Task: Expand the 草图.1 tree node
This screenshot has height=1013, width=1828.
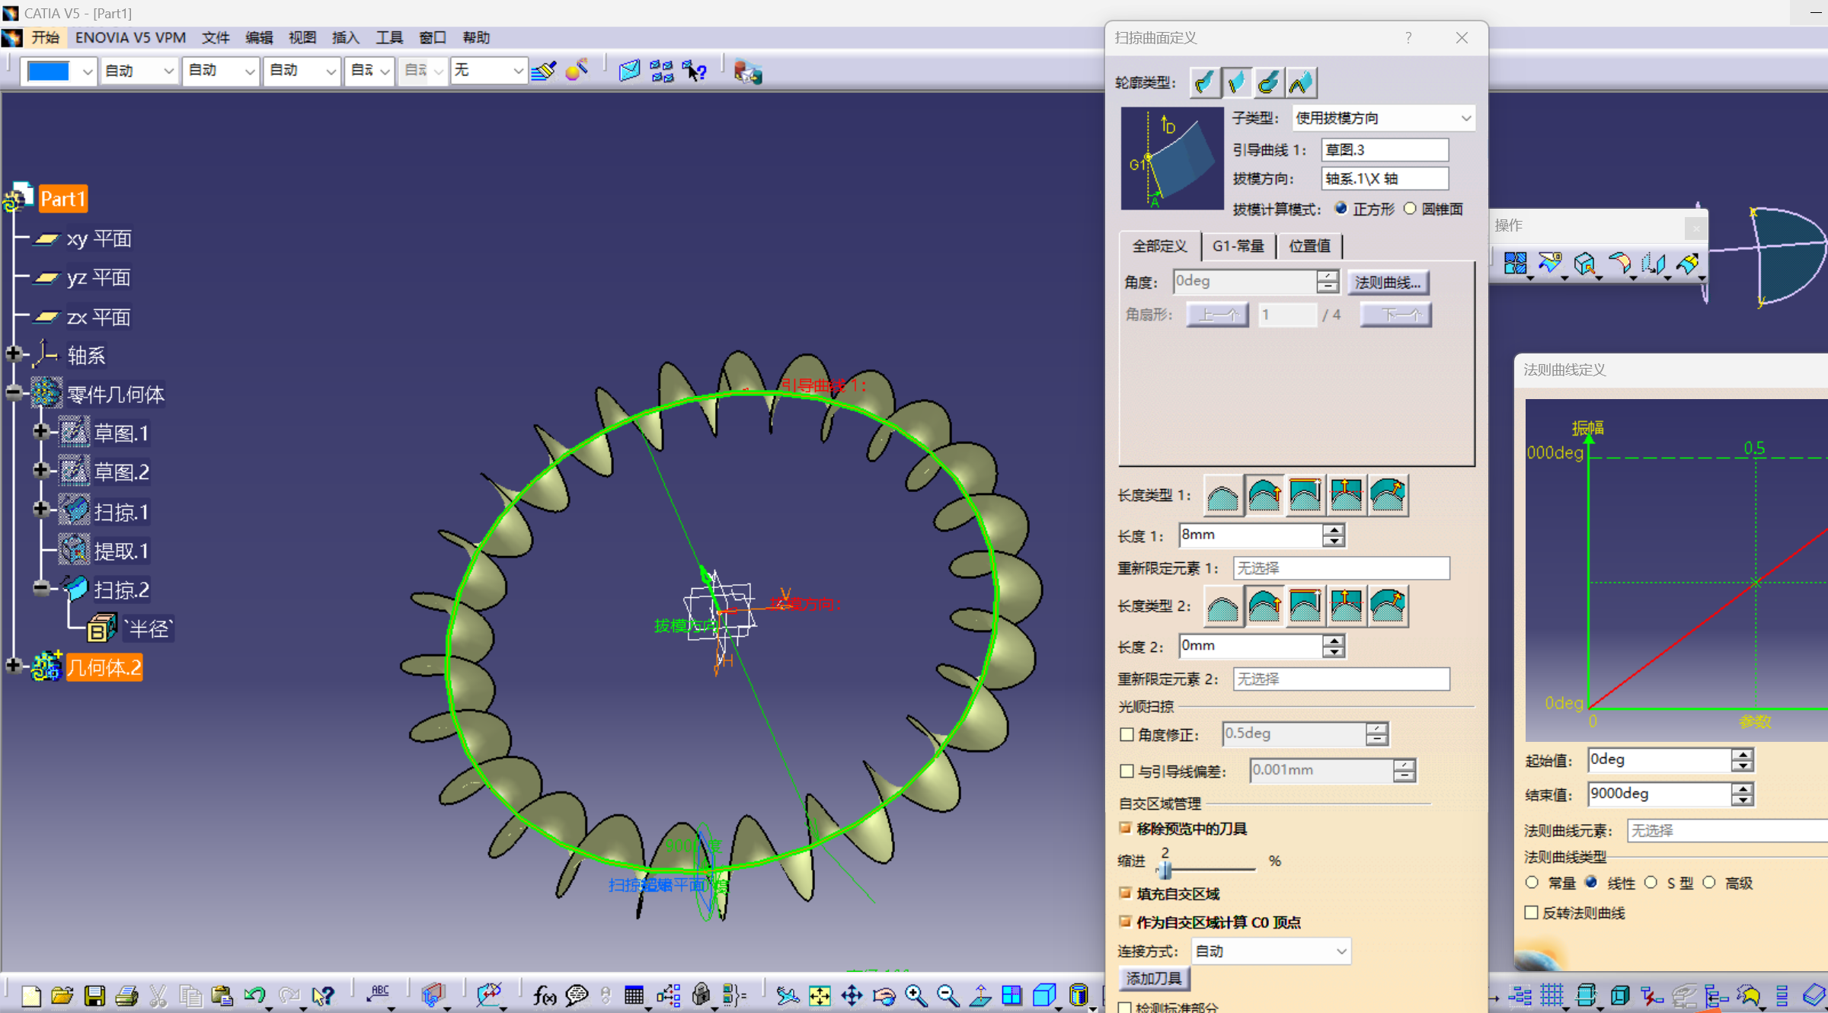Action: pyautogui.click(x=41, y=432)
